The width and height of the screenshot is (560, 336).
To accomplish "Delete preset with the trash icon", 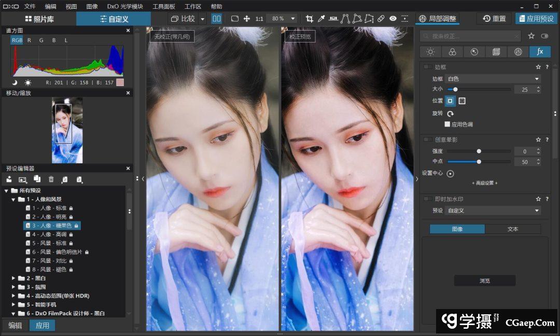I will [51, 179].
